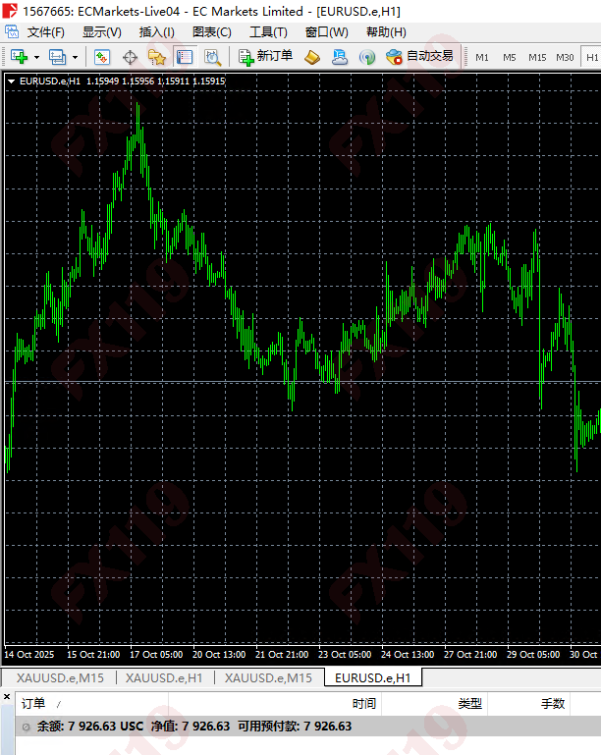The width and height of the screenshot is (601, 755).
Task: Click the new chart icon
Action: [x=18, y=57]
